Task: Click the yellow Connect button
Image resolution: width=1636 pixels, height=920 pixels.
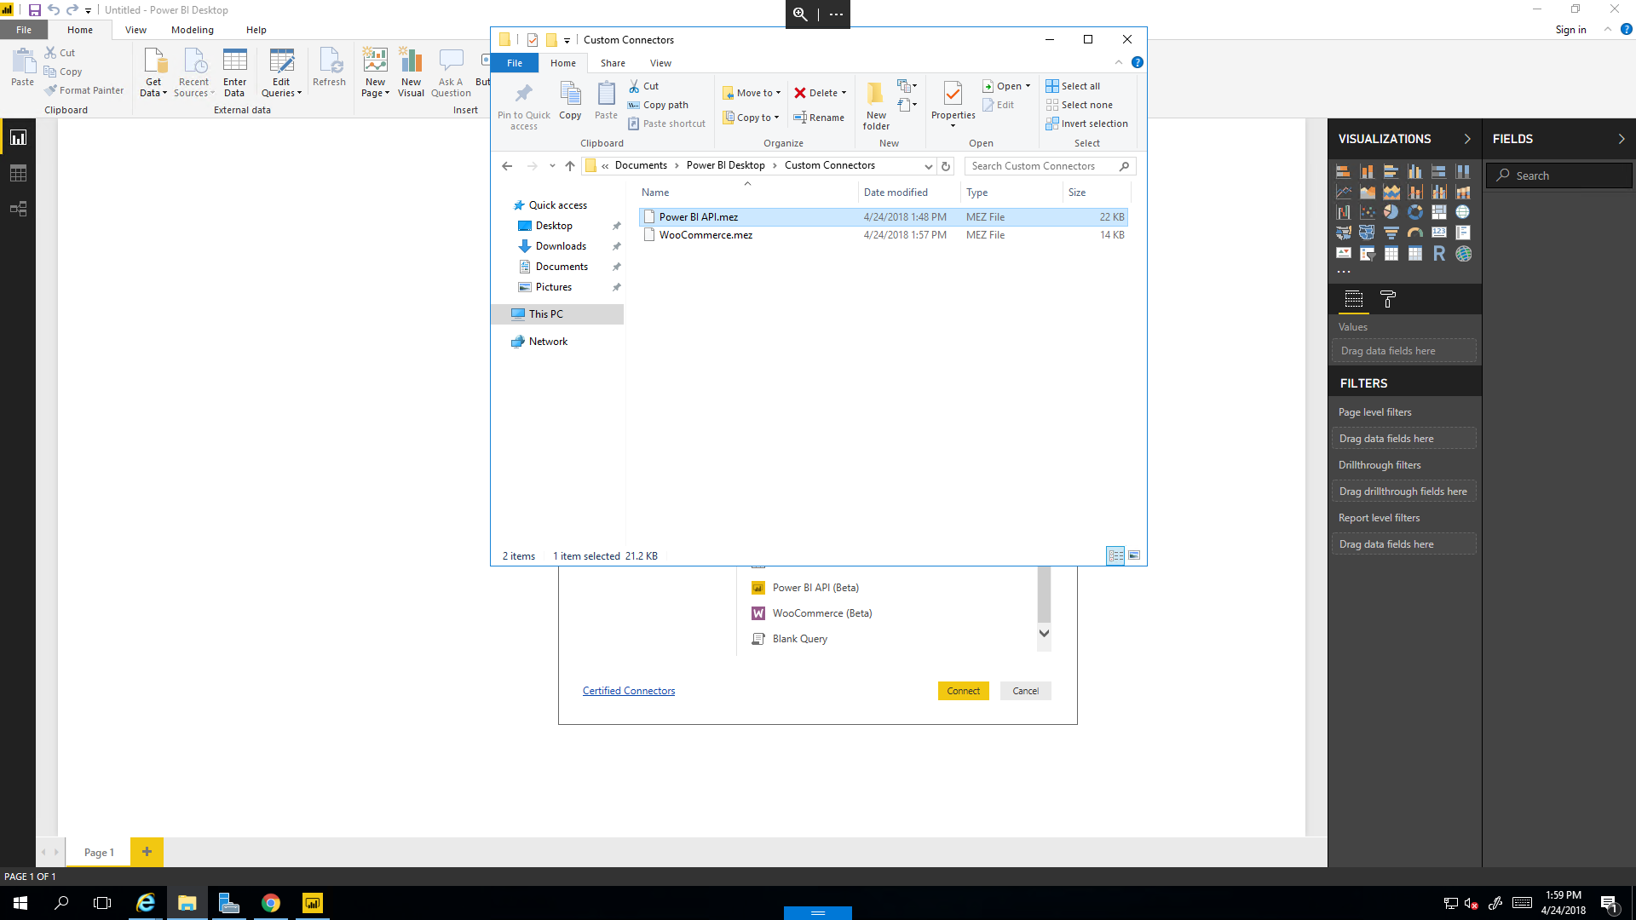Action: 963,691
